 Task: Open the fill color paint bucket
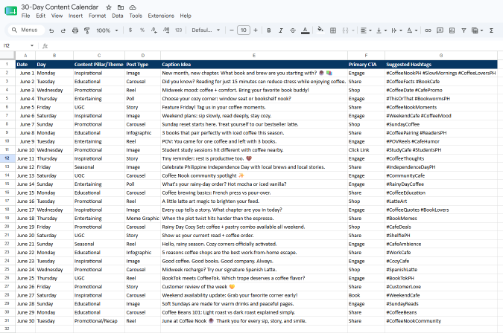pos(320,30)
